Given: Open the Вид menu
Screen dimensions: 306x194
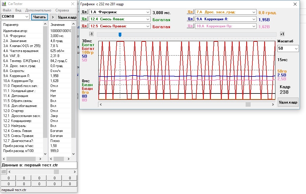Looking at the screenshot, I should pyautogui.click(x=18, y=10).
